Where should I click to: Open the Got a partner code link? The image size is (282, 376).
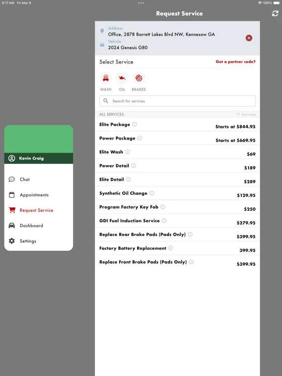coord(235,62)
